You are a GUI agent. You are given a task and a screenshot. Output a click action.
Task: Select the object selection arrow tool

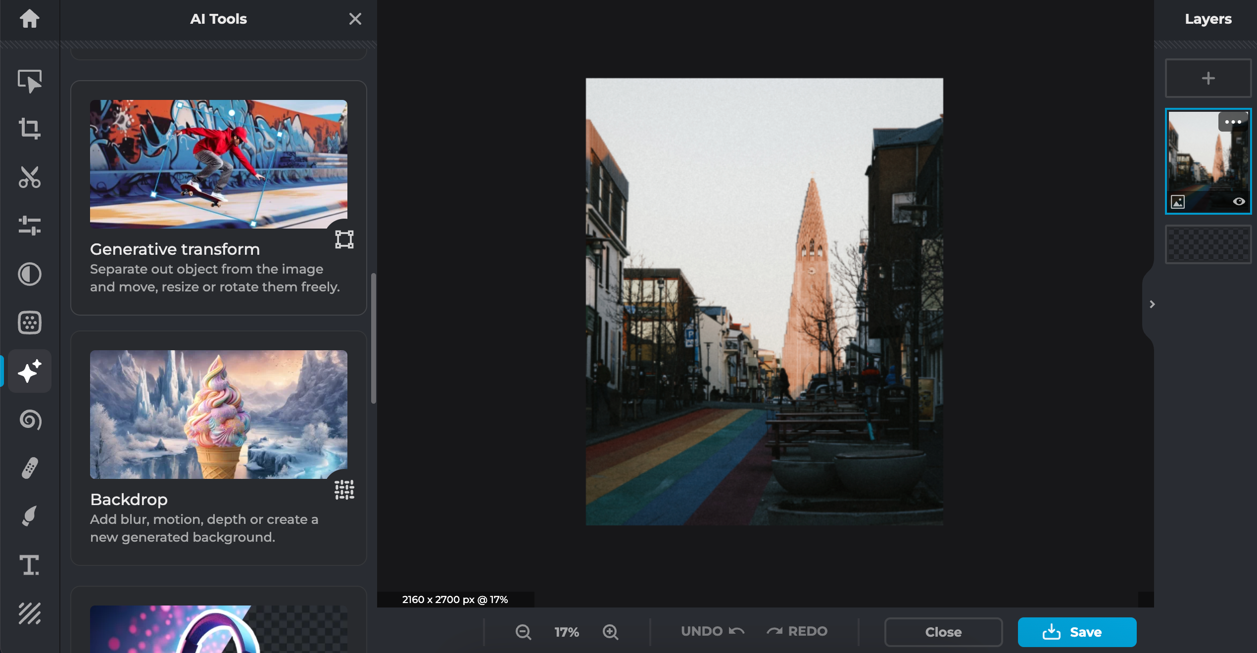click(30, 81)
